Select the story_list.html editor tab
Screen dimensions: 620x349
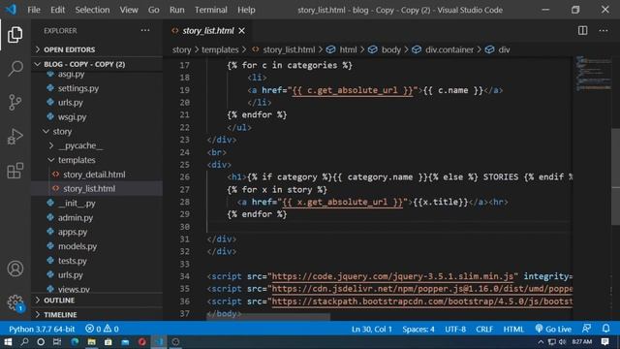(208, 30)
